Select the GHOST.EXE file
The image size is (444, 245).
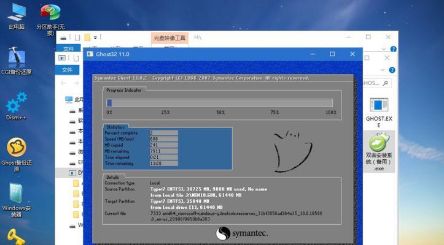[379, 113]
